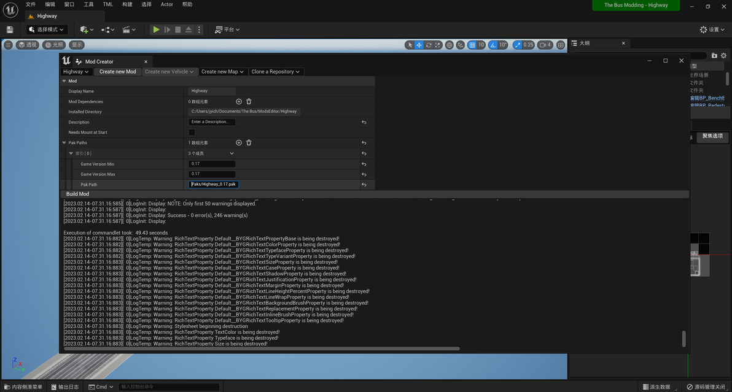Reset the Description value to default

[364, 122]
